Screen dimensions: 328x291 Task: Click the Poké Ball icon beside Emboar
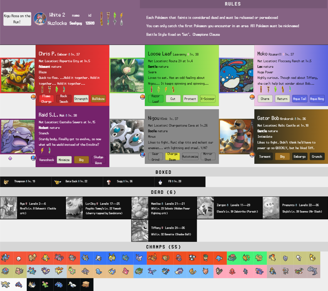pyautogui.click(x=33, y=97)
